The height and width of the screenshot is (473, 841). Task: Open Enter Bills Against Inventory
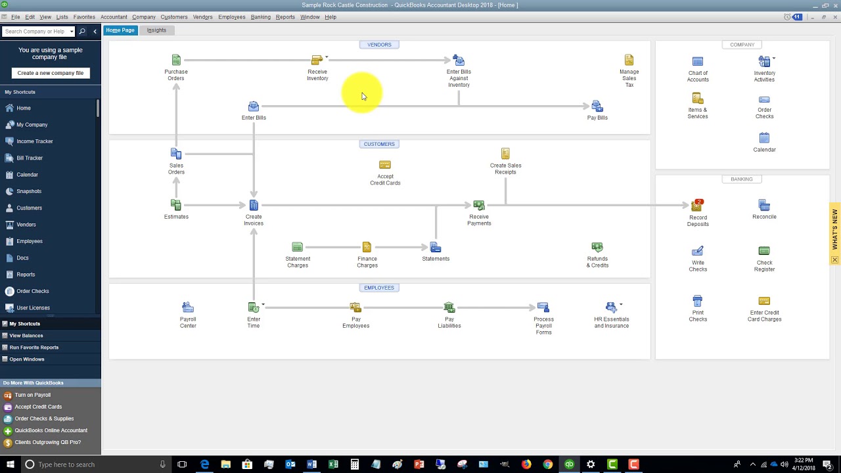pyautogui.click(x=459, y=60)
